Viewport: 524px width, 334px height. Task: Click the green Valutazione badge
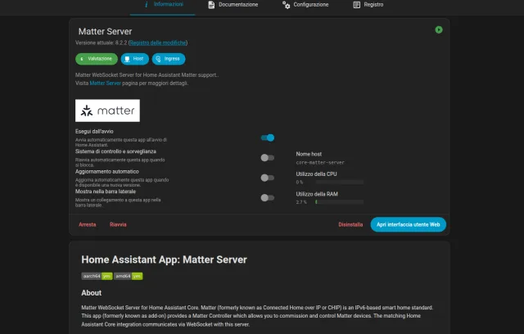[97, 59]
